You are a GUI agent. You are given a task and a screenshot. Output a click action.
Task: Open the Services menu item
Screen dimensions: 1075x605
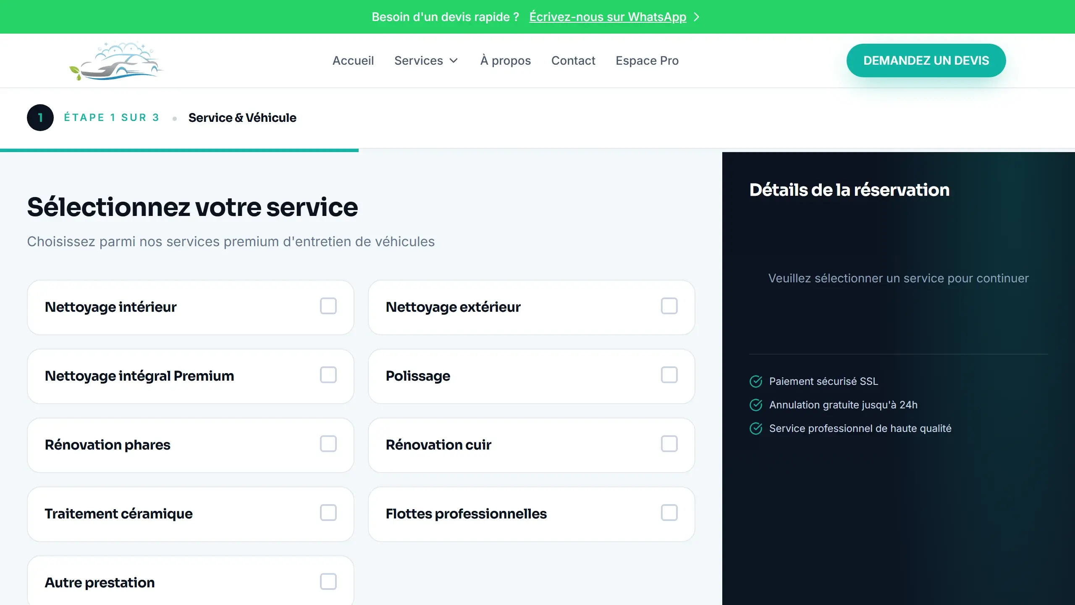[x=426, y=60]
